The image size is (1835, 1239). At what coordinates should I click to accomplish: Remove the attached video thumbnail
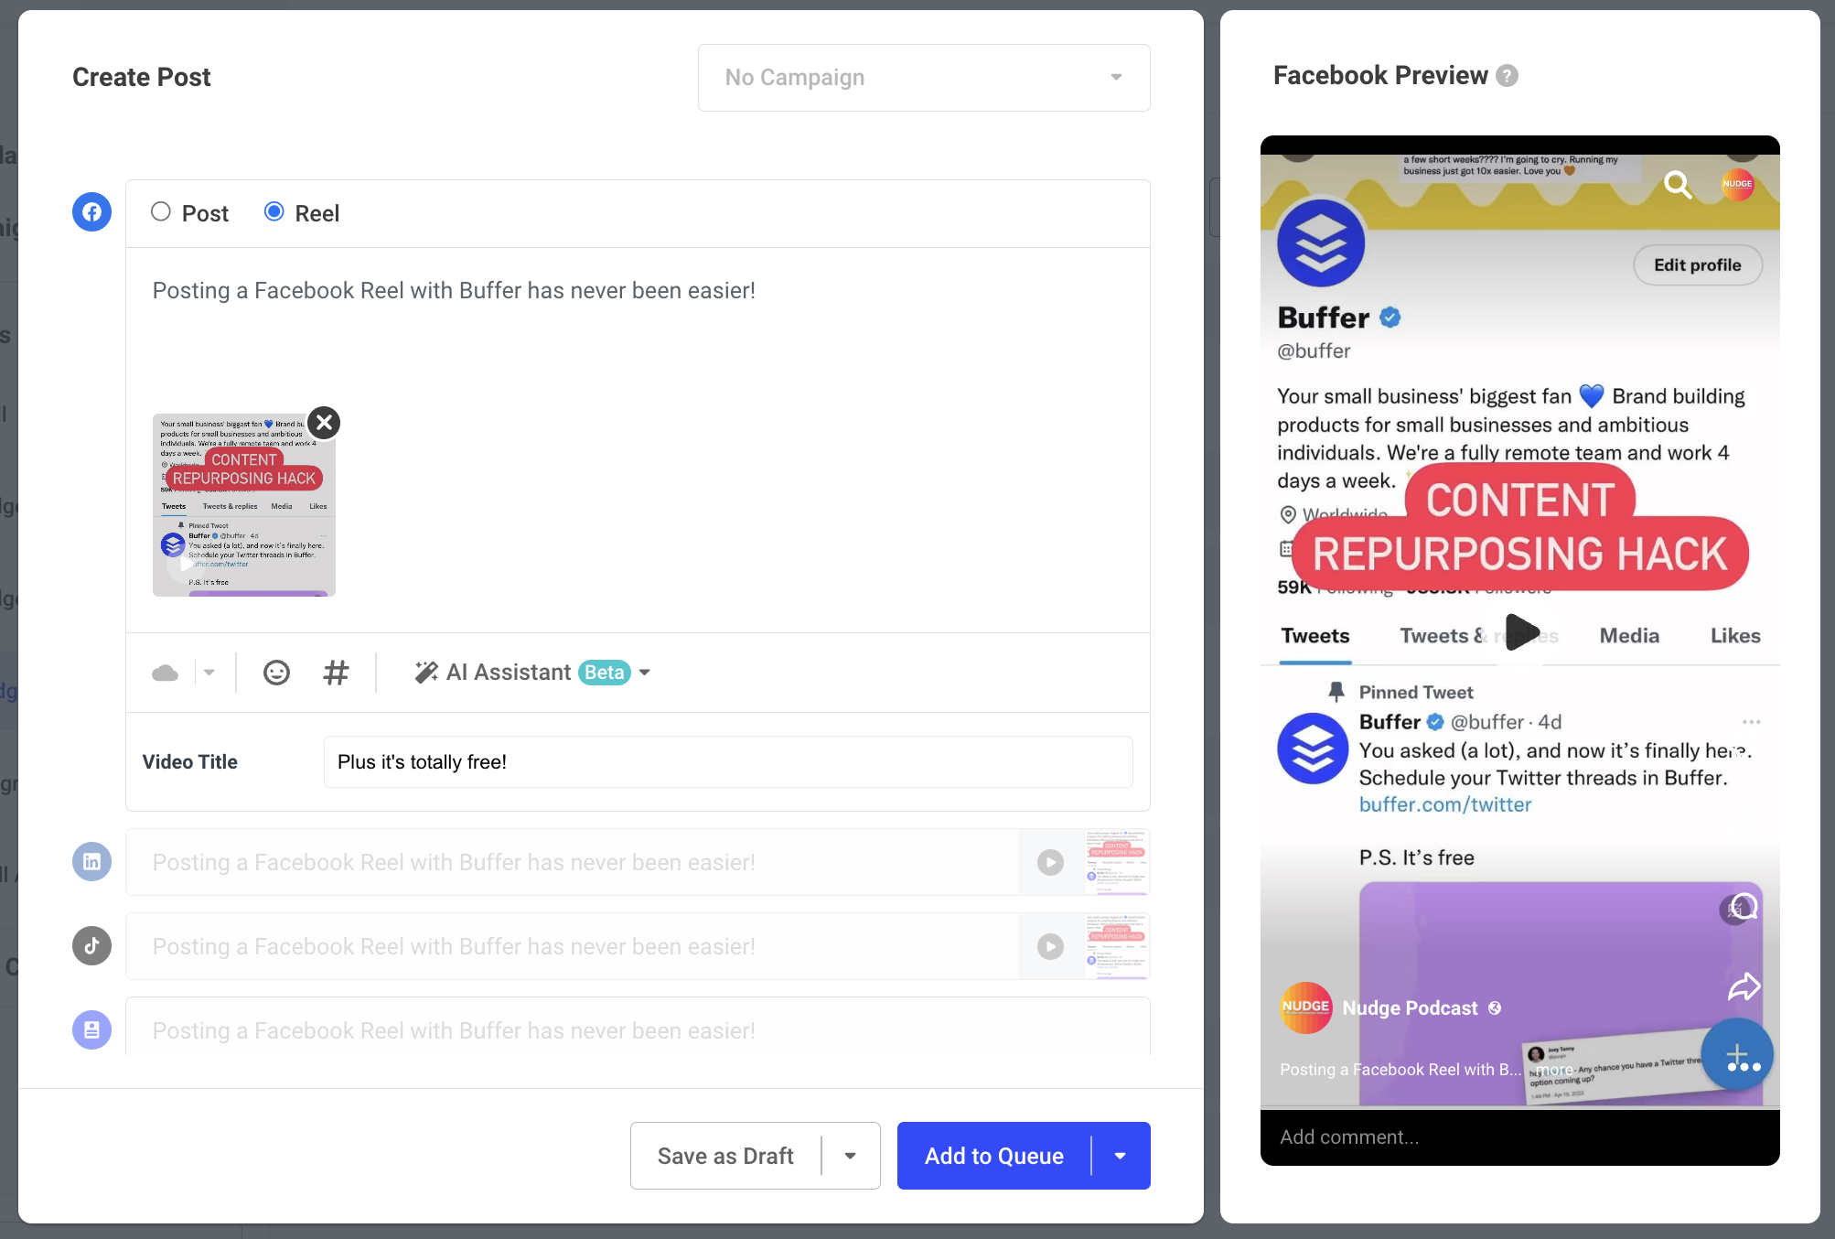click(x=324, y=422)
